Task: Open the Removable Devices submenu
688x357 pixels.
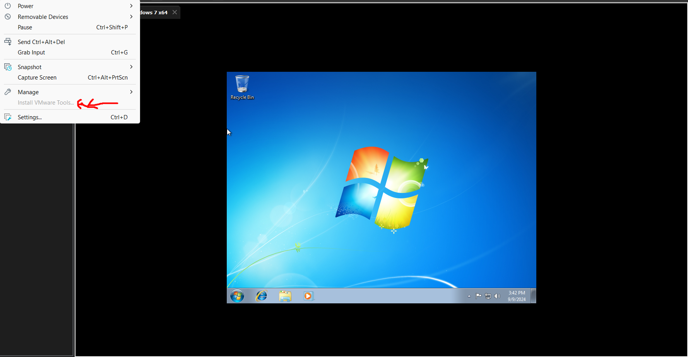Action: click(70, 17)
